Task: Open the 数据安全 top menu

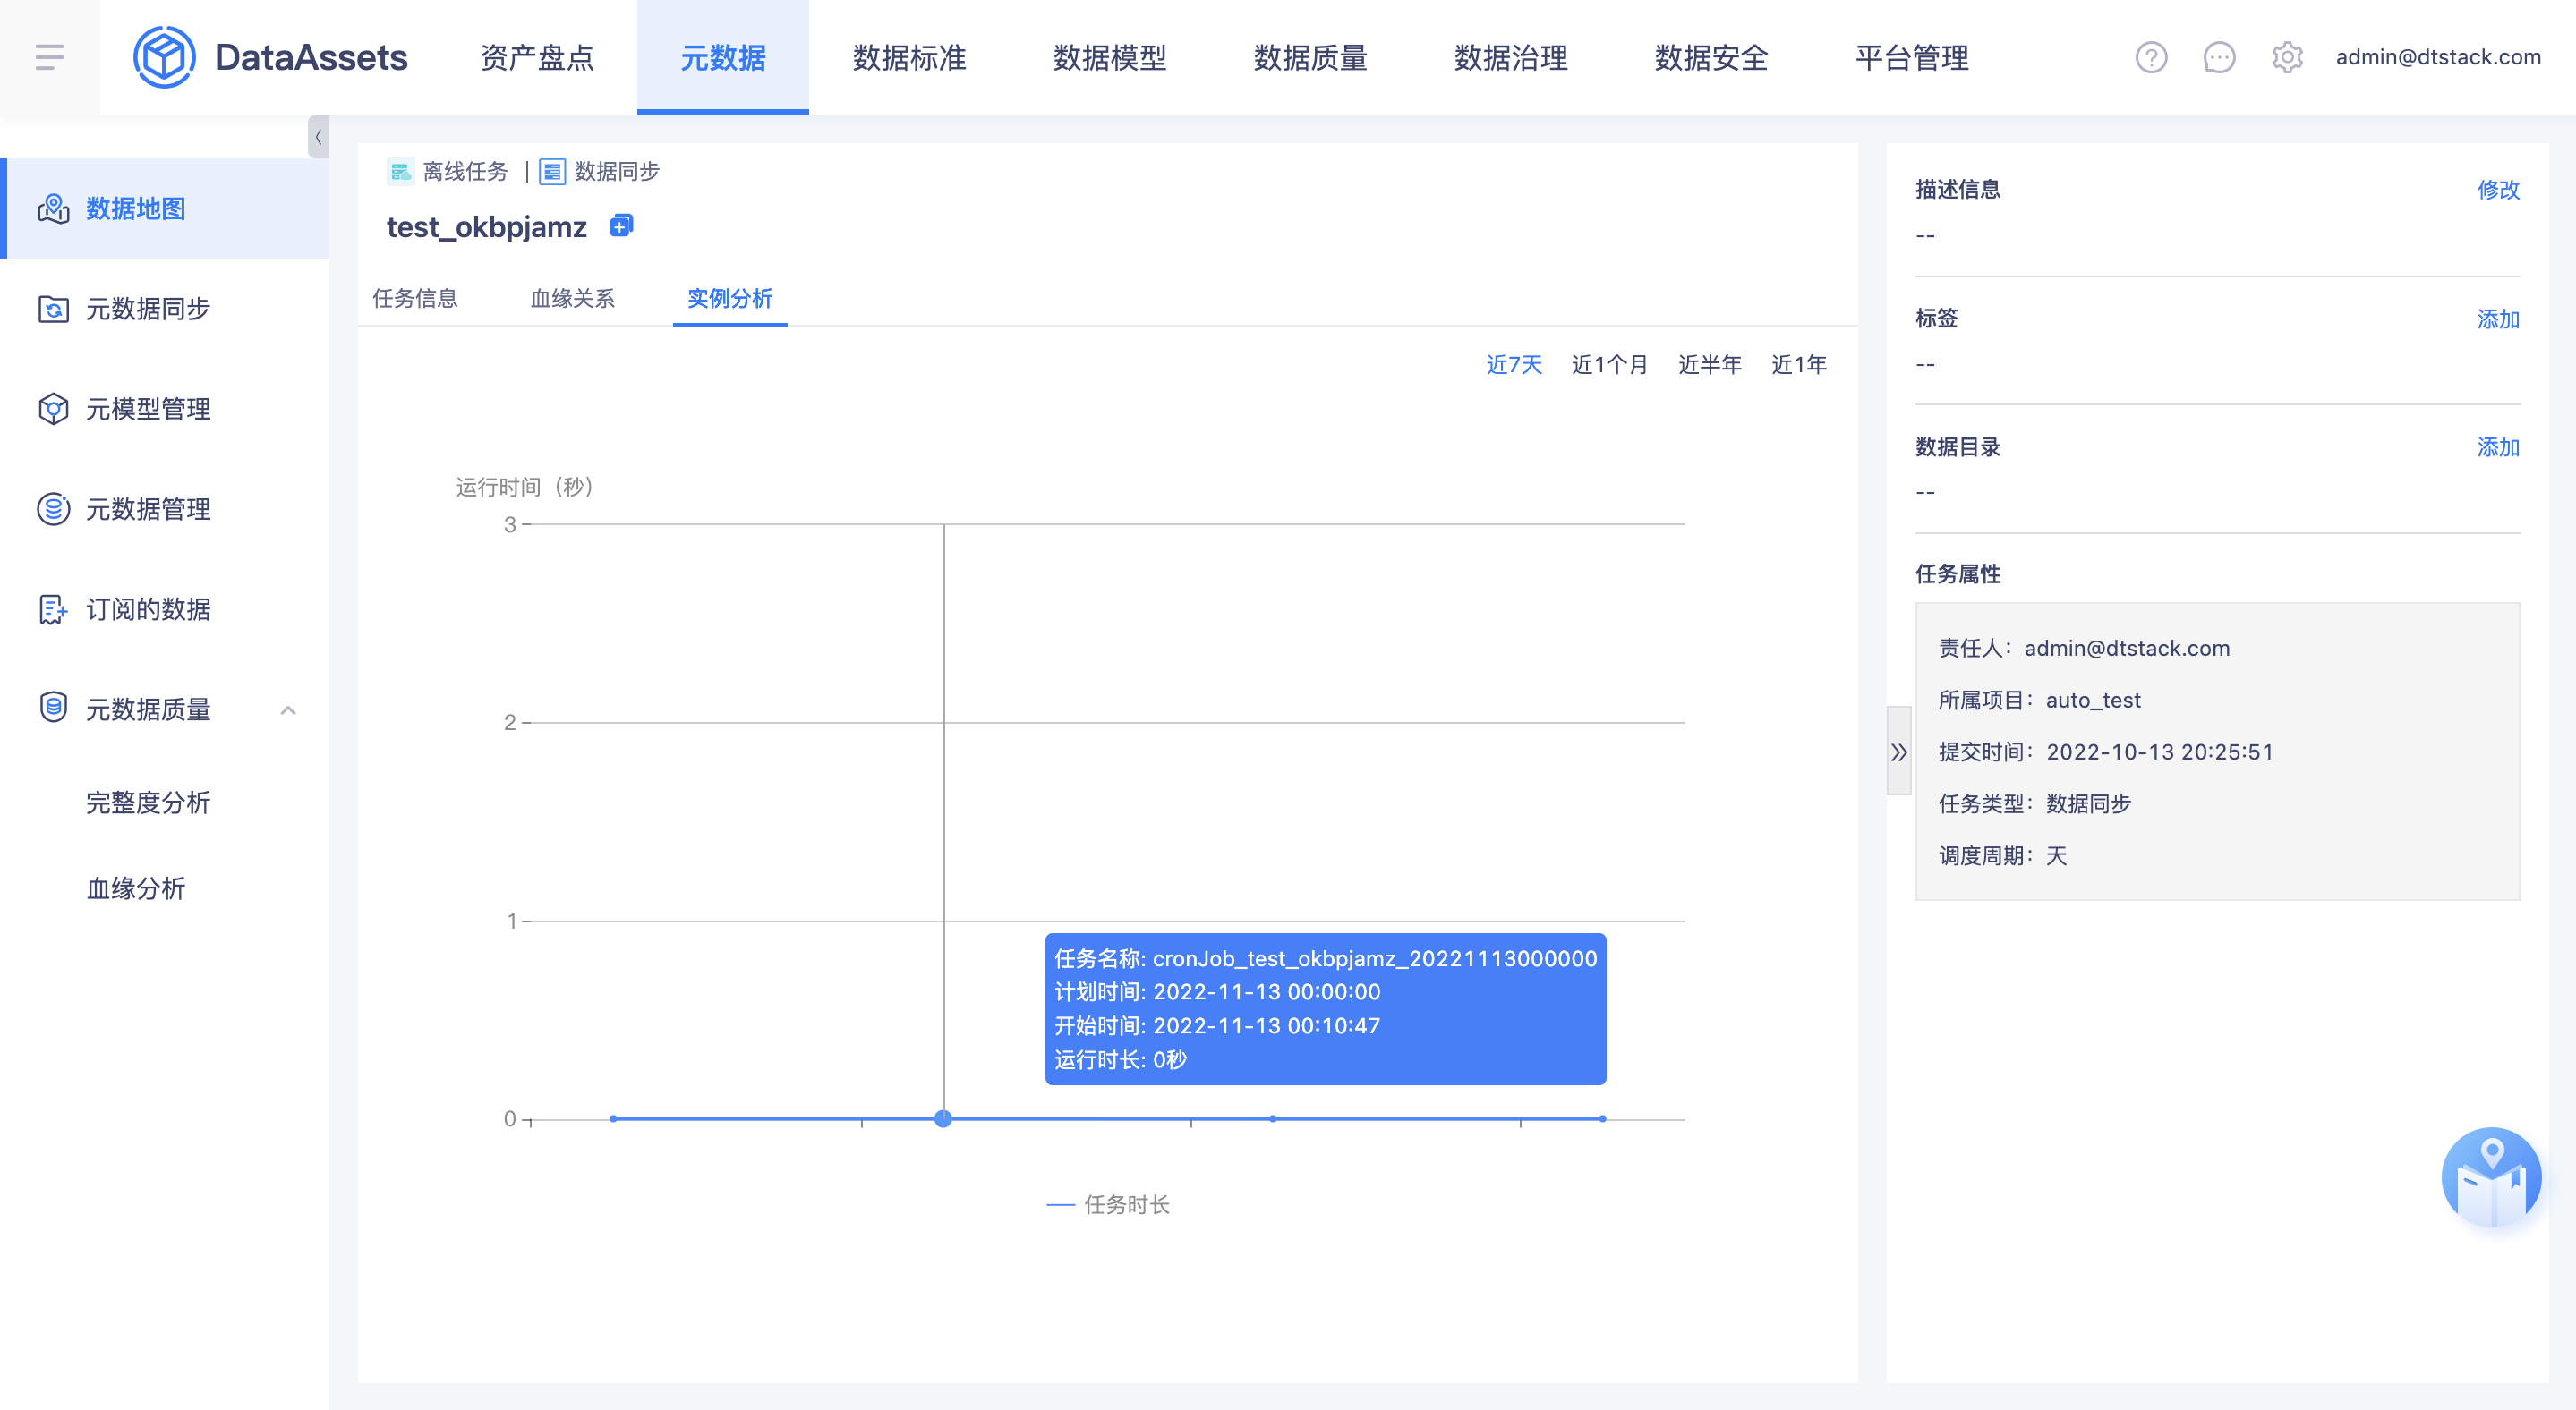Action: click(1711, 57)
